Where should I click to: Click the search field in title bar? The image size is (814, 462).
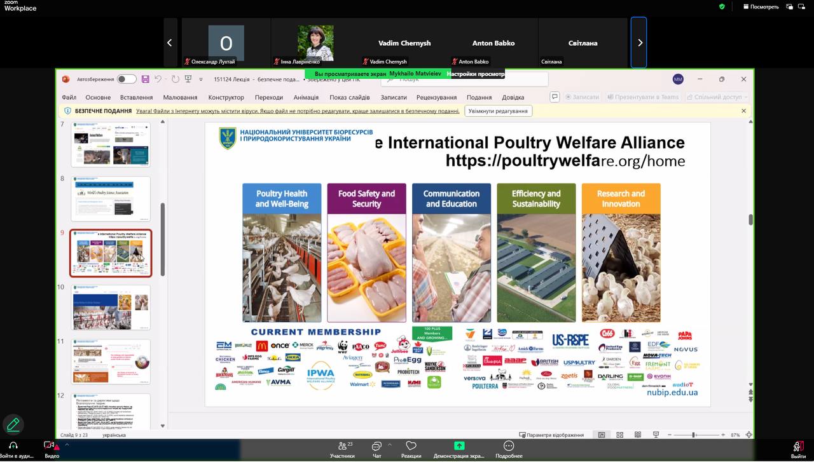464,79
